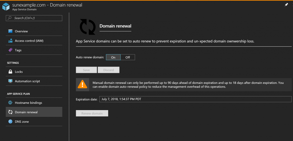Click the orange warning triangle icon

click(x=83, y=85)
